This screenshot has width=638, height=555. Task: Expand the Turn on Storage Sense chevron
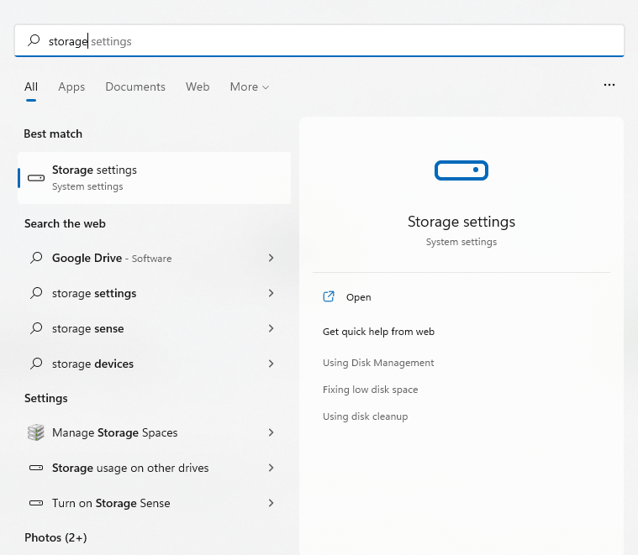271,503
